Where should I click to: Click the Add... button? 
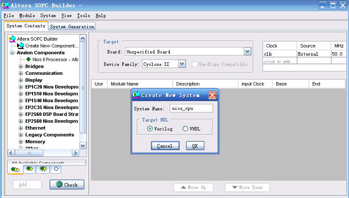pos(27,184)
